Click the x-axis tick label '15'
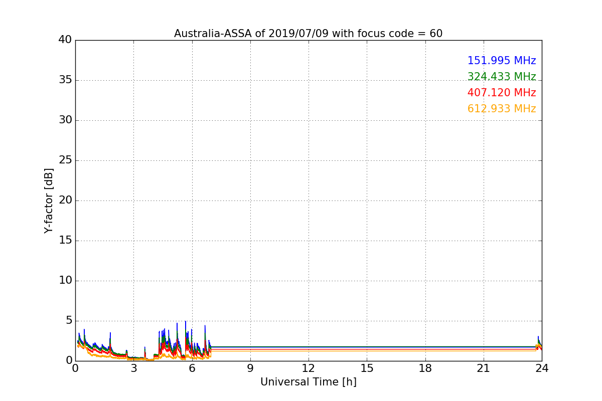602x401 pixels. tap(367, 368)
